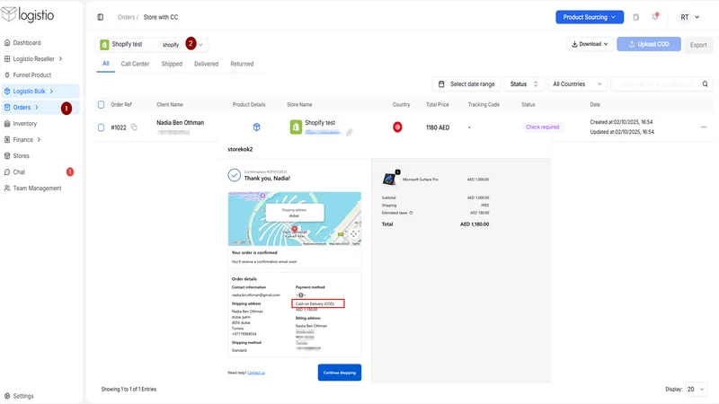Image resolution: width=719 pixels, height=404 pixels.
Task: Click the map fullscreen control icon
Action: tap(353, 233)
